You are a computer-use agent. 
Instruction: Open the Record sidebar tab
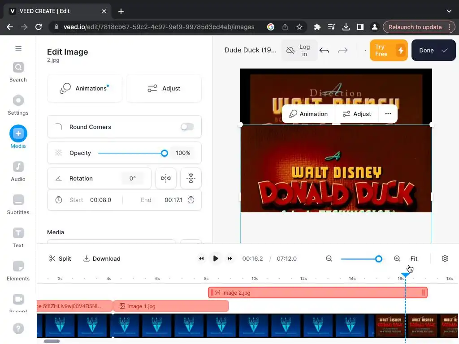tap(18, 303)
